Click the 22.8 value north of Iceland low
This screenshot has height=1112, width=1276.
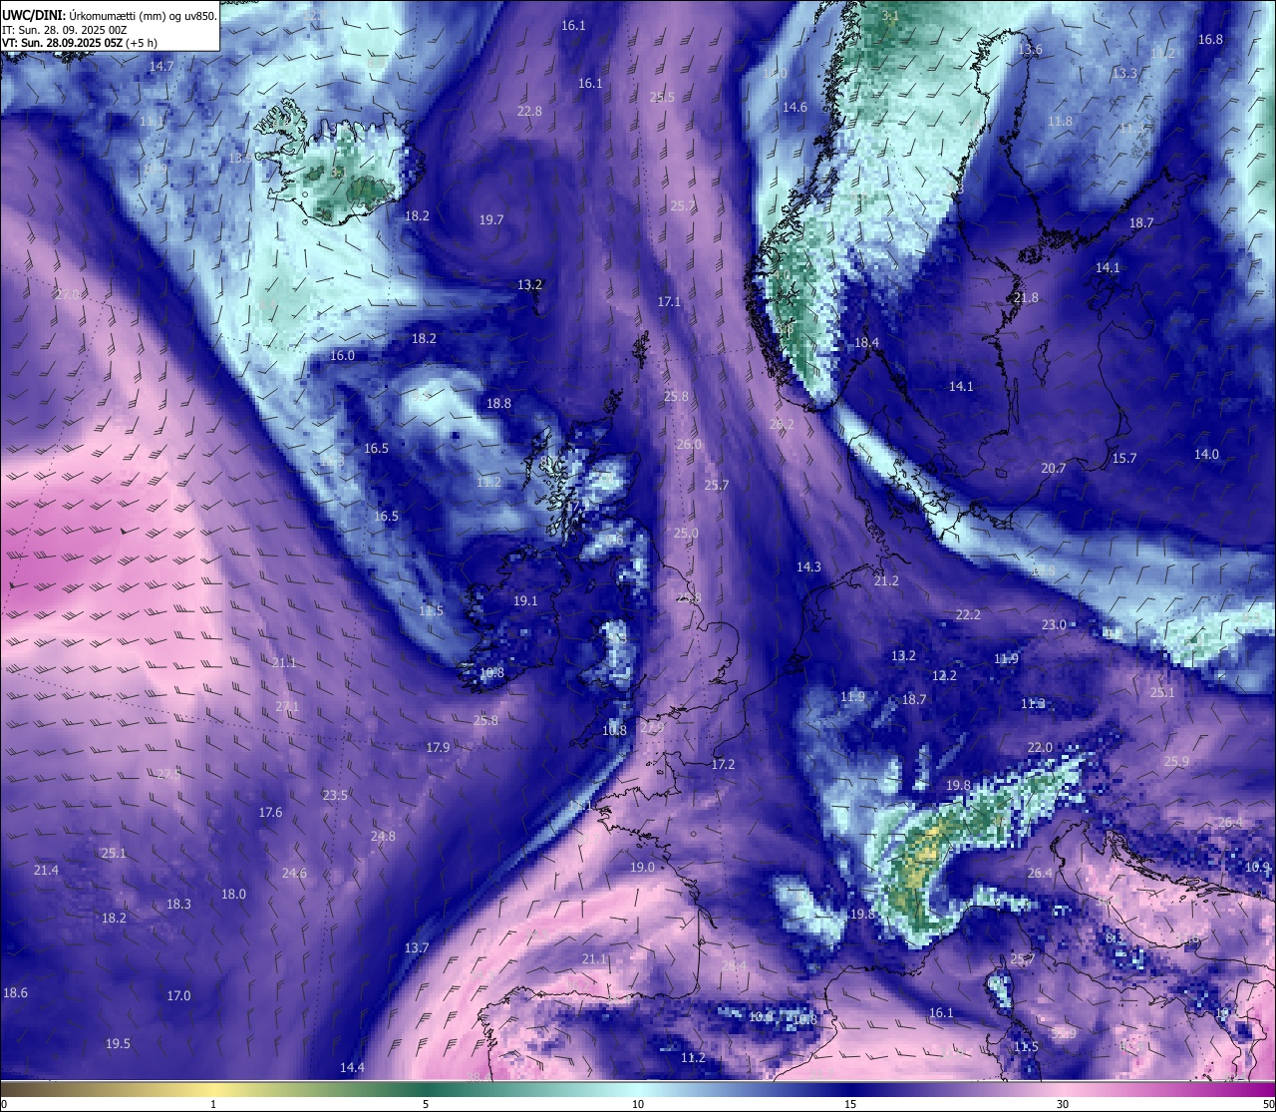[x=529, y=111]
